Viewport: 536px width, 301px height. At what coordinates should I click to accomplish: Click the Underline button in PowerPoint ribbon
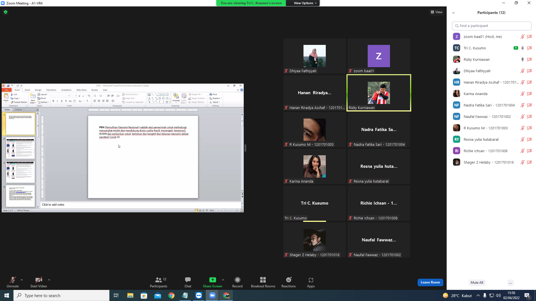pyautogui.click(x=62, y=101)
